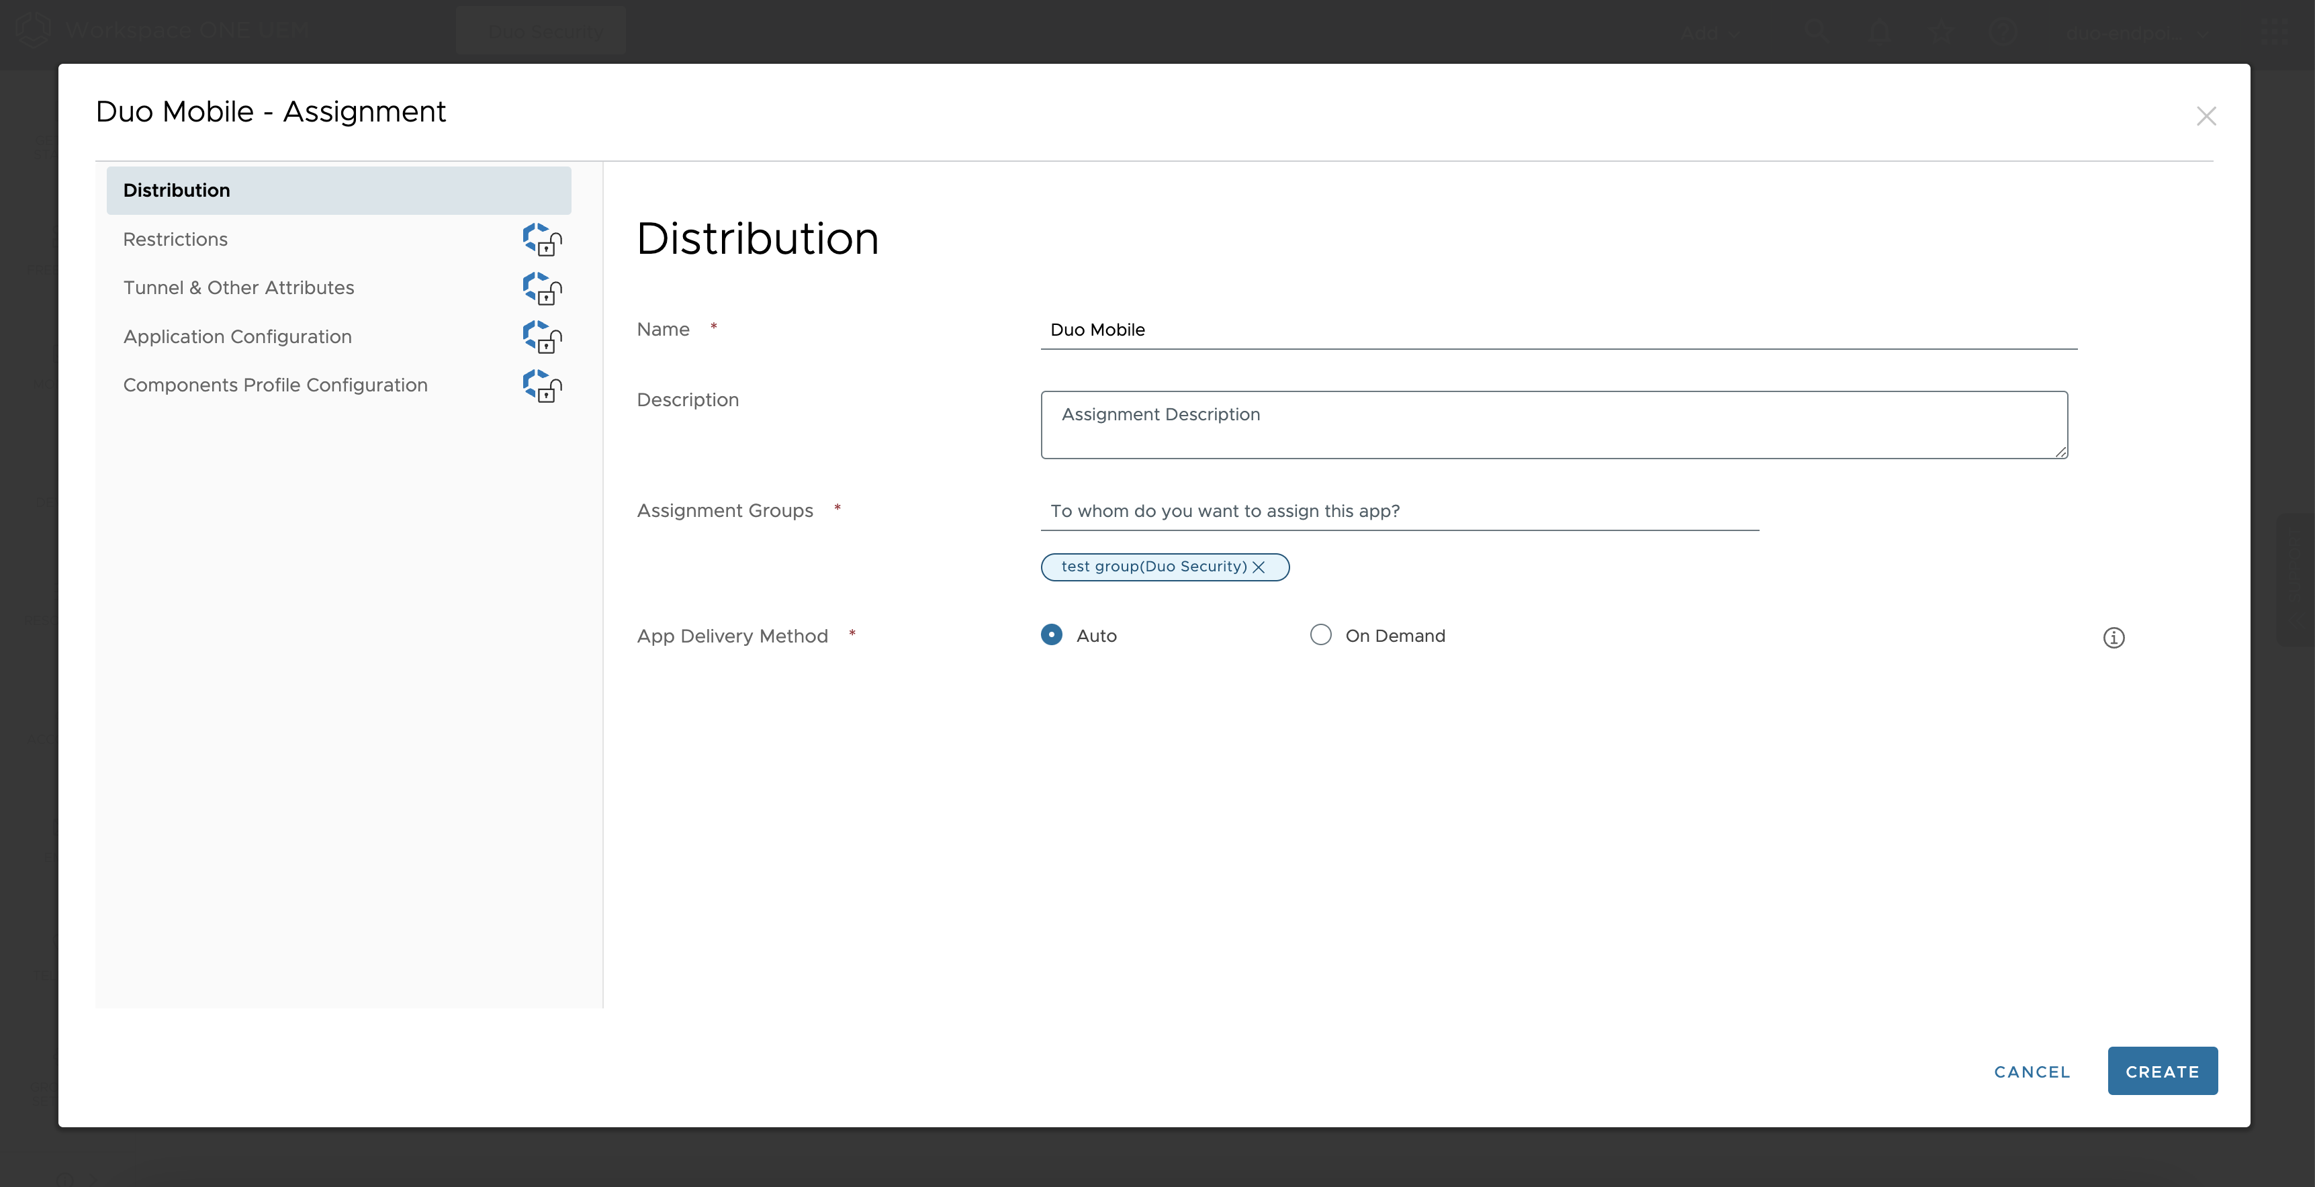Click the notification bell icon in the top bar
The height and width of the screenshot is (1187, 2315).
tap(1881, 32)
